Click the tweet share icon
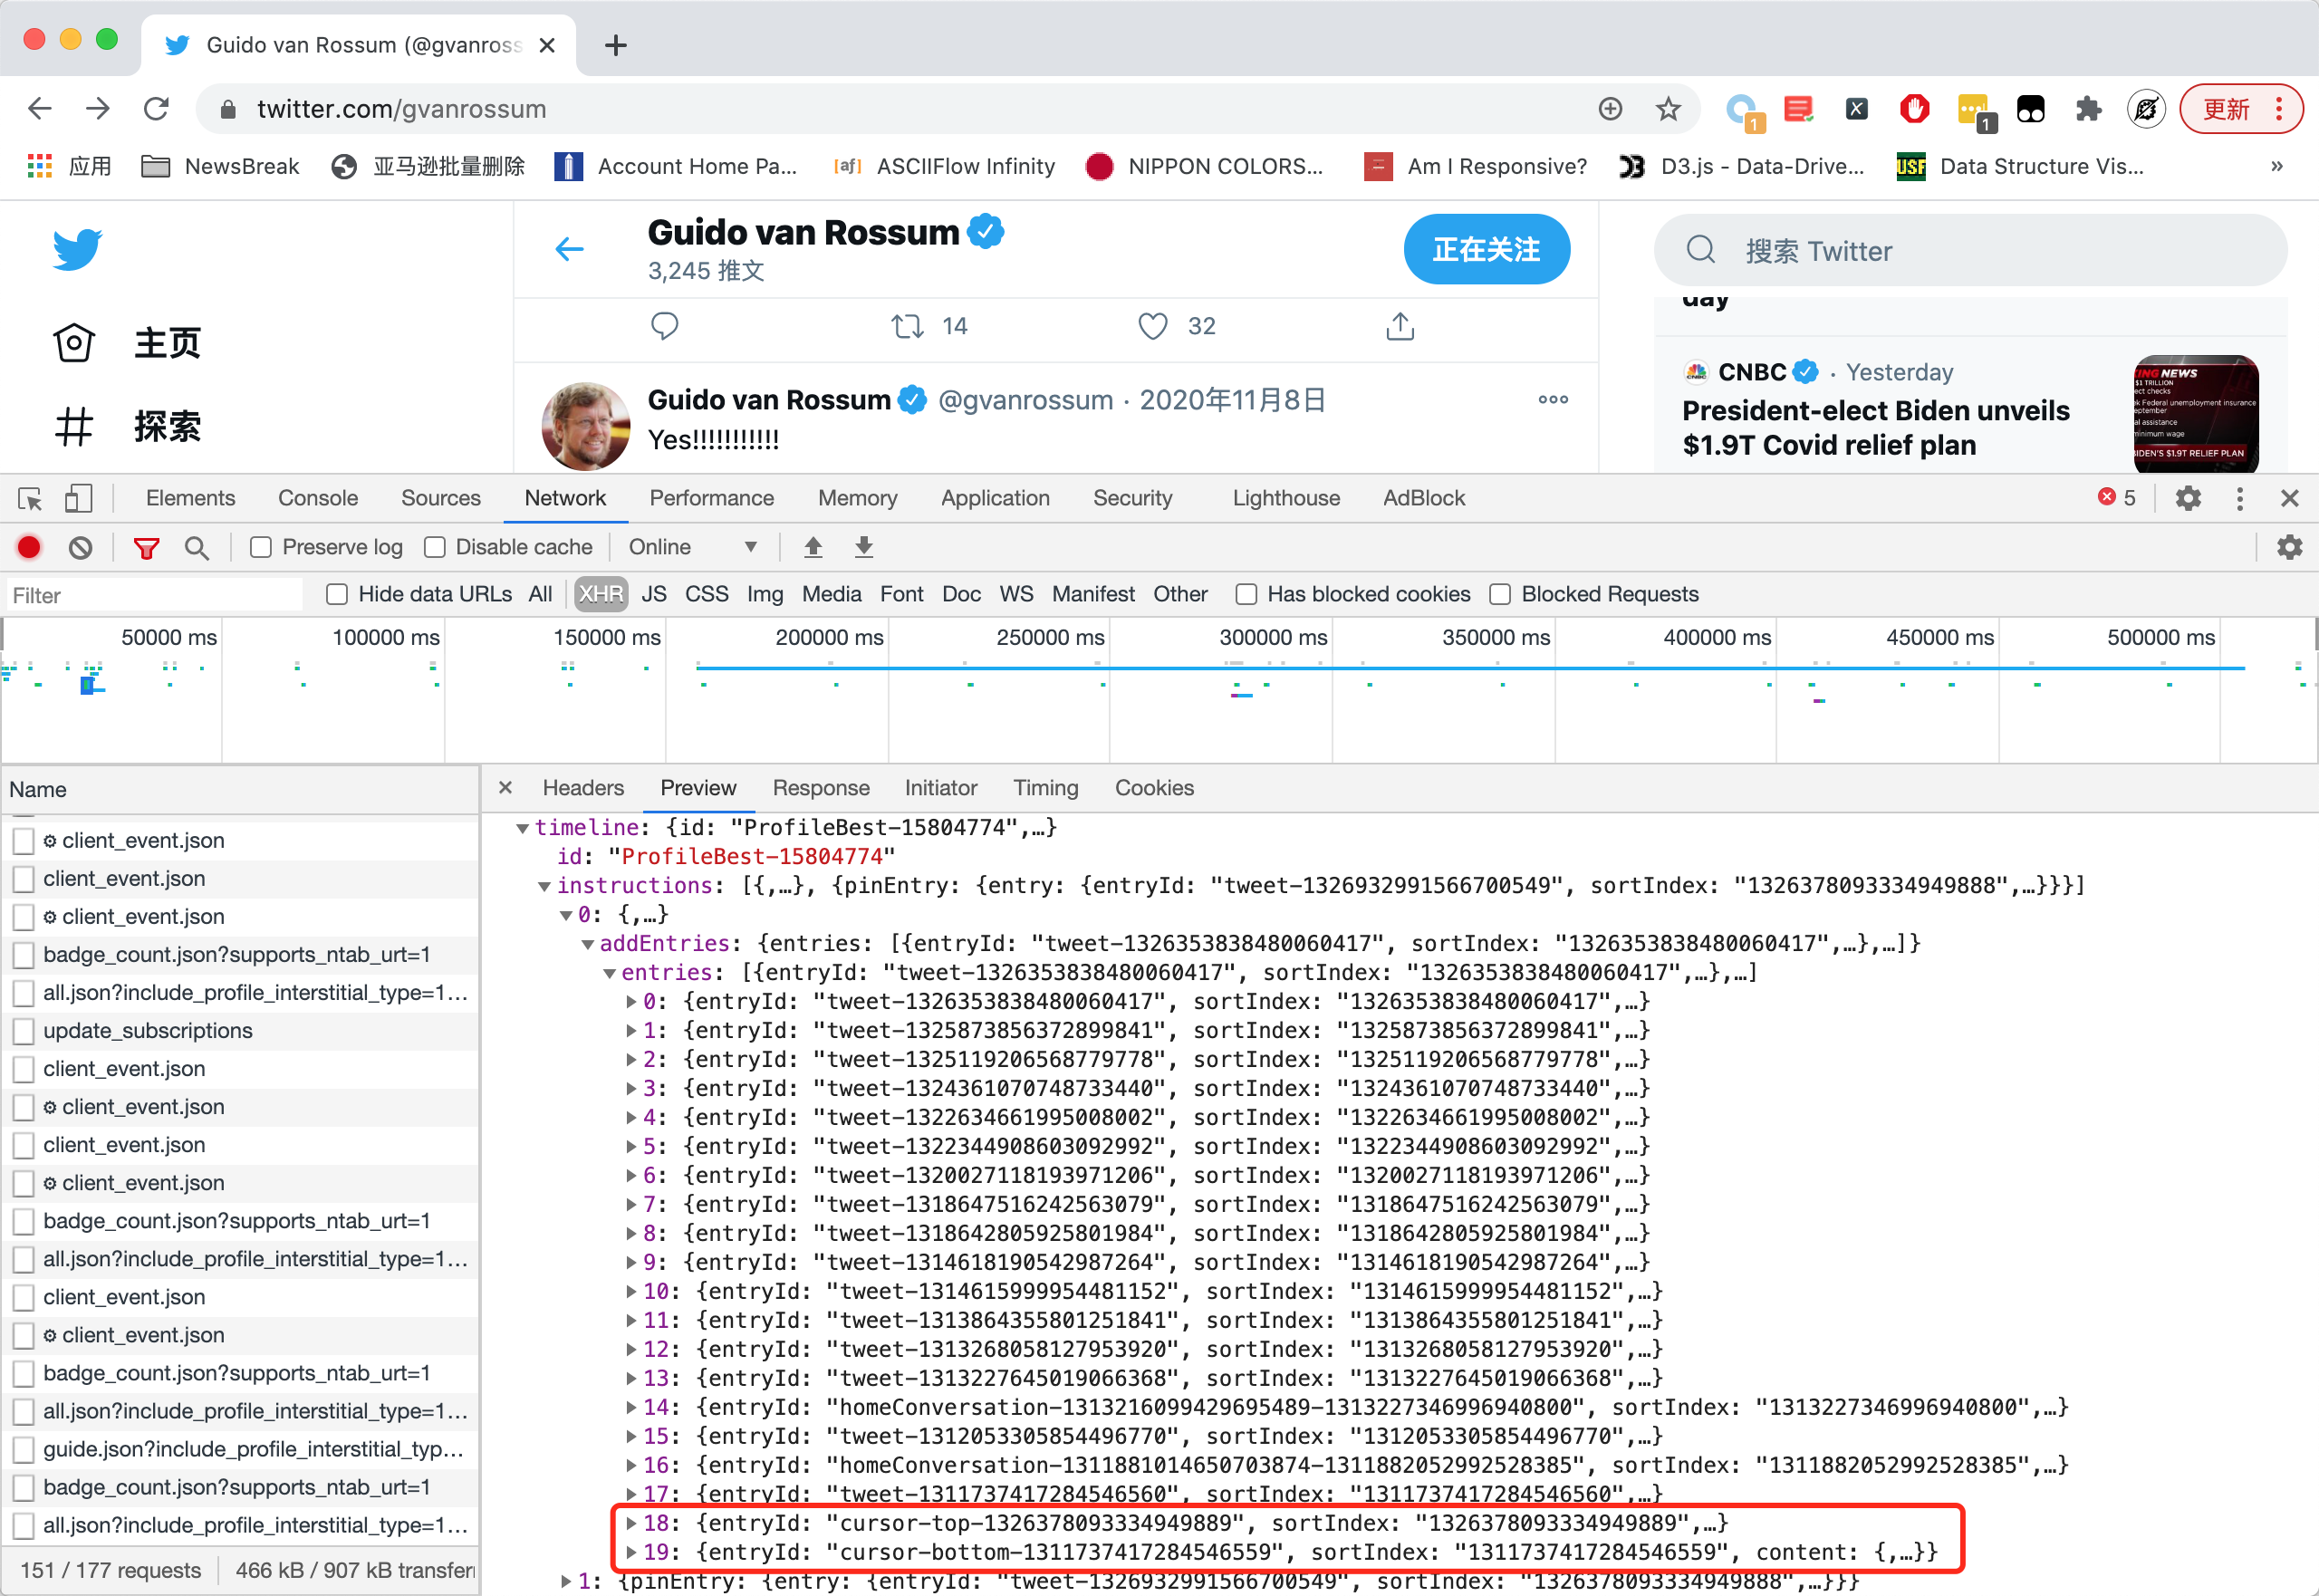This screenshot has width=2319, height=1596. pos(1400,326)
